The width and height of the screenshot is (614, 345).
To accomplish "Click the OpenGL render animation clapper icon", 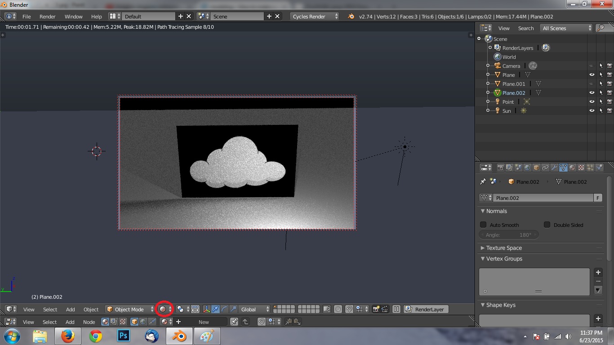I will click(x=386, y=309).
